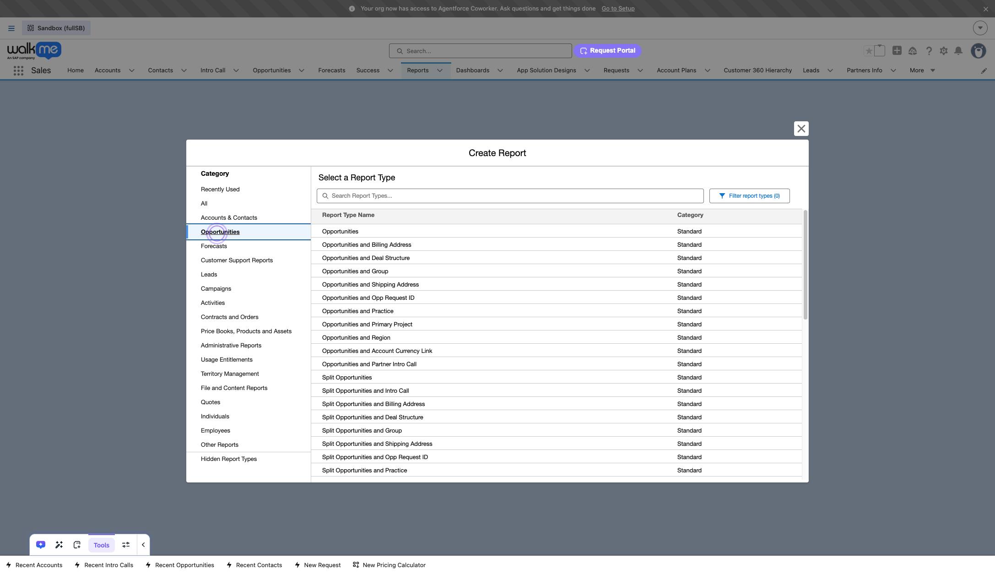Expand the Accounts tab dropdown chevron
Image resolution: width=995 pixels, height=574 pixels.
132,70
